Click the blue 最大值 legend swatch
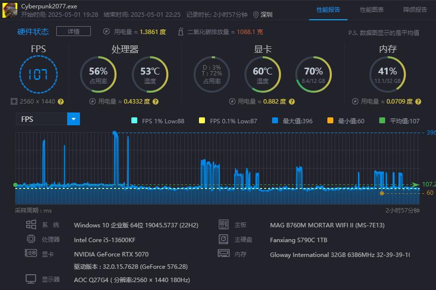This screenshot has height=290, width=436. 275,120
